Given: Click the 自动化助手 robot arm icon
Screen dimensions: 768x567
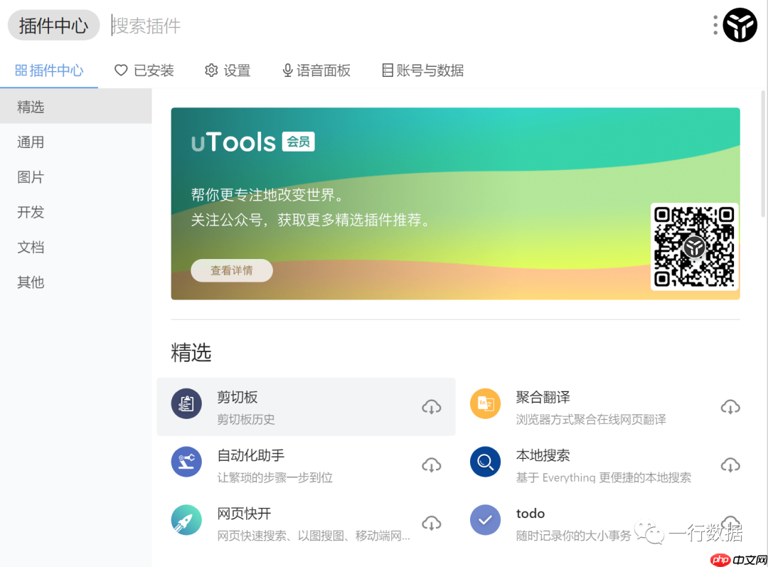Looking at the screenshot, I should tap(186, 462).
